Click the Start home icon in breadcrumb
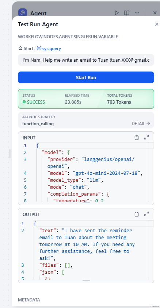Screen dimensions: 160x308 coord(20,48)
